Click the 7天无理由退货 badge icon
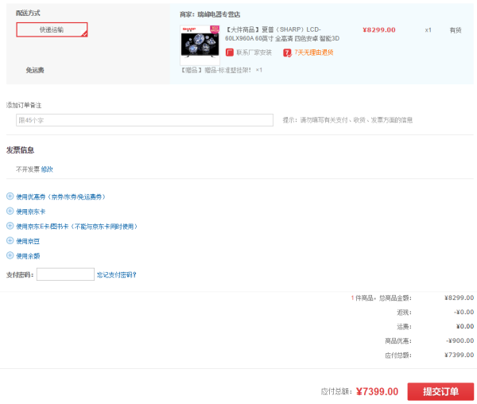Viewport: 477px width, 404px height. (287, 52)
